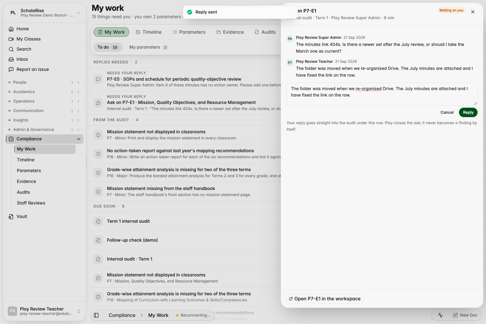
Task: Click the audit icon beside Follow-up check (demo)
Action: click(x=98, y=240)
